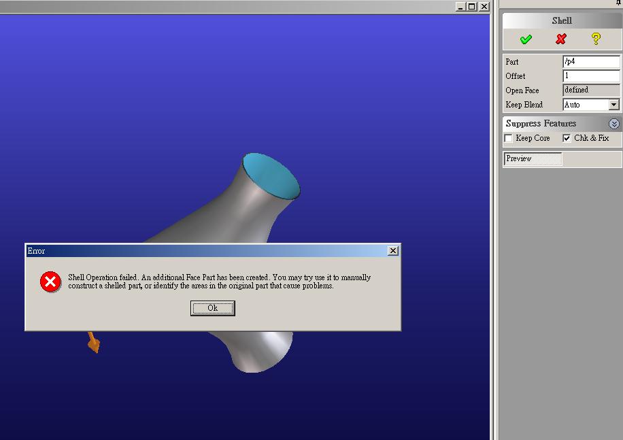The height and width of the screenshot is (440, 623).
Task: Click the Open Face label
Action: point(522,90)
